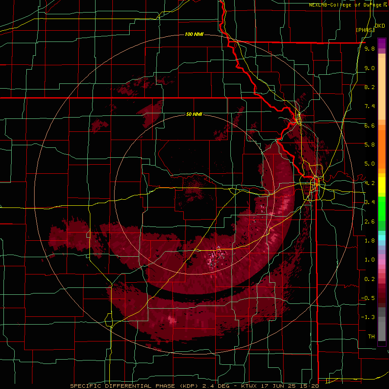Click the NEXLAB-College of DuPage credit text
The height and width of the screenshot is (389, 389).
(346, 5)
